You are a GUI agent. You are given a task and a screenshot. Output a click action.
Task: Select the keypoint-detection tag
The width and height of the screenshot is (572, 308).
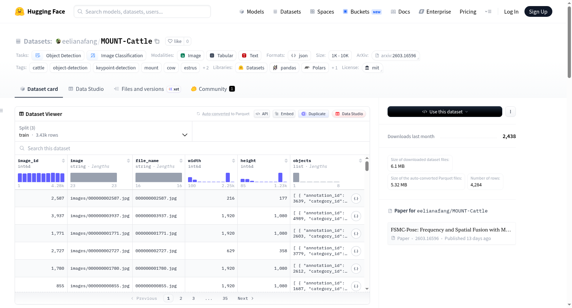pos(116,68)
